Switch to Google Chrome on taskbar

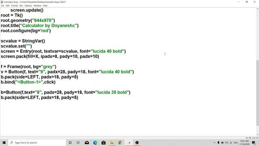click(120, 142)
